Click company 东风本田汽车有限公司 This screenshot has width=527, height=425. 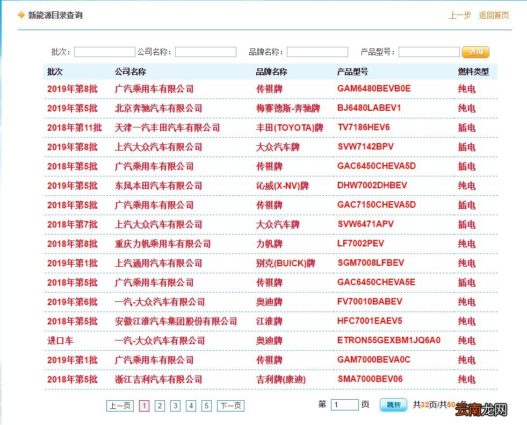158,186
